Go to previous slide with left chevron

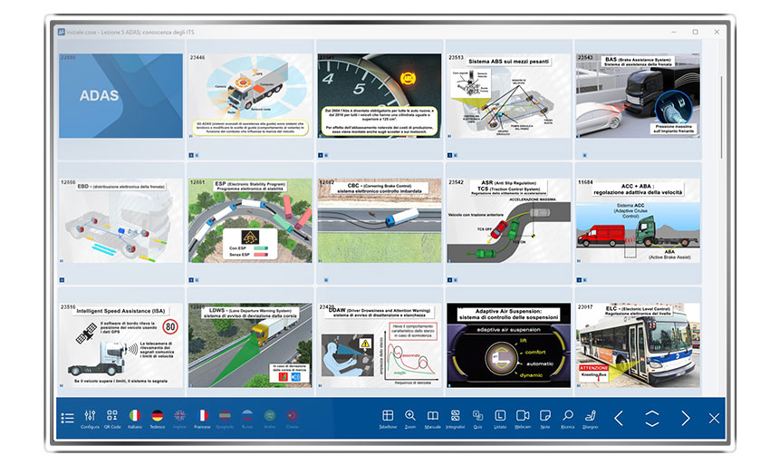pyautogui.click(x=619, y=418)
